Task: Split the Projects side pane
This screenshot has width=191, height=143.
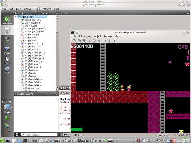Action: click(51, 13)
